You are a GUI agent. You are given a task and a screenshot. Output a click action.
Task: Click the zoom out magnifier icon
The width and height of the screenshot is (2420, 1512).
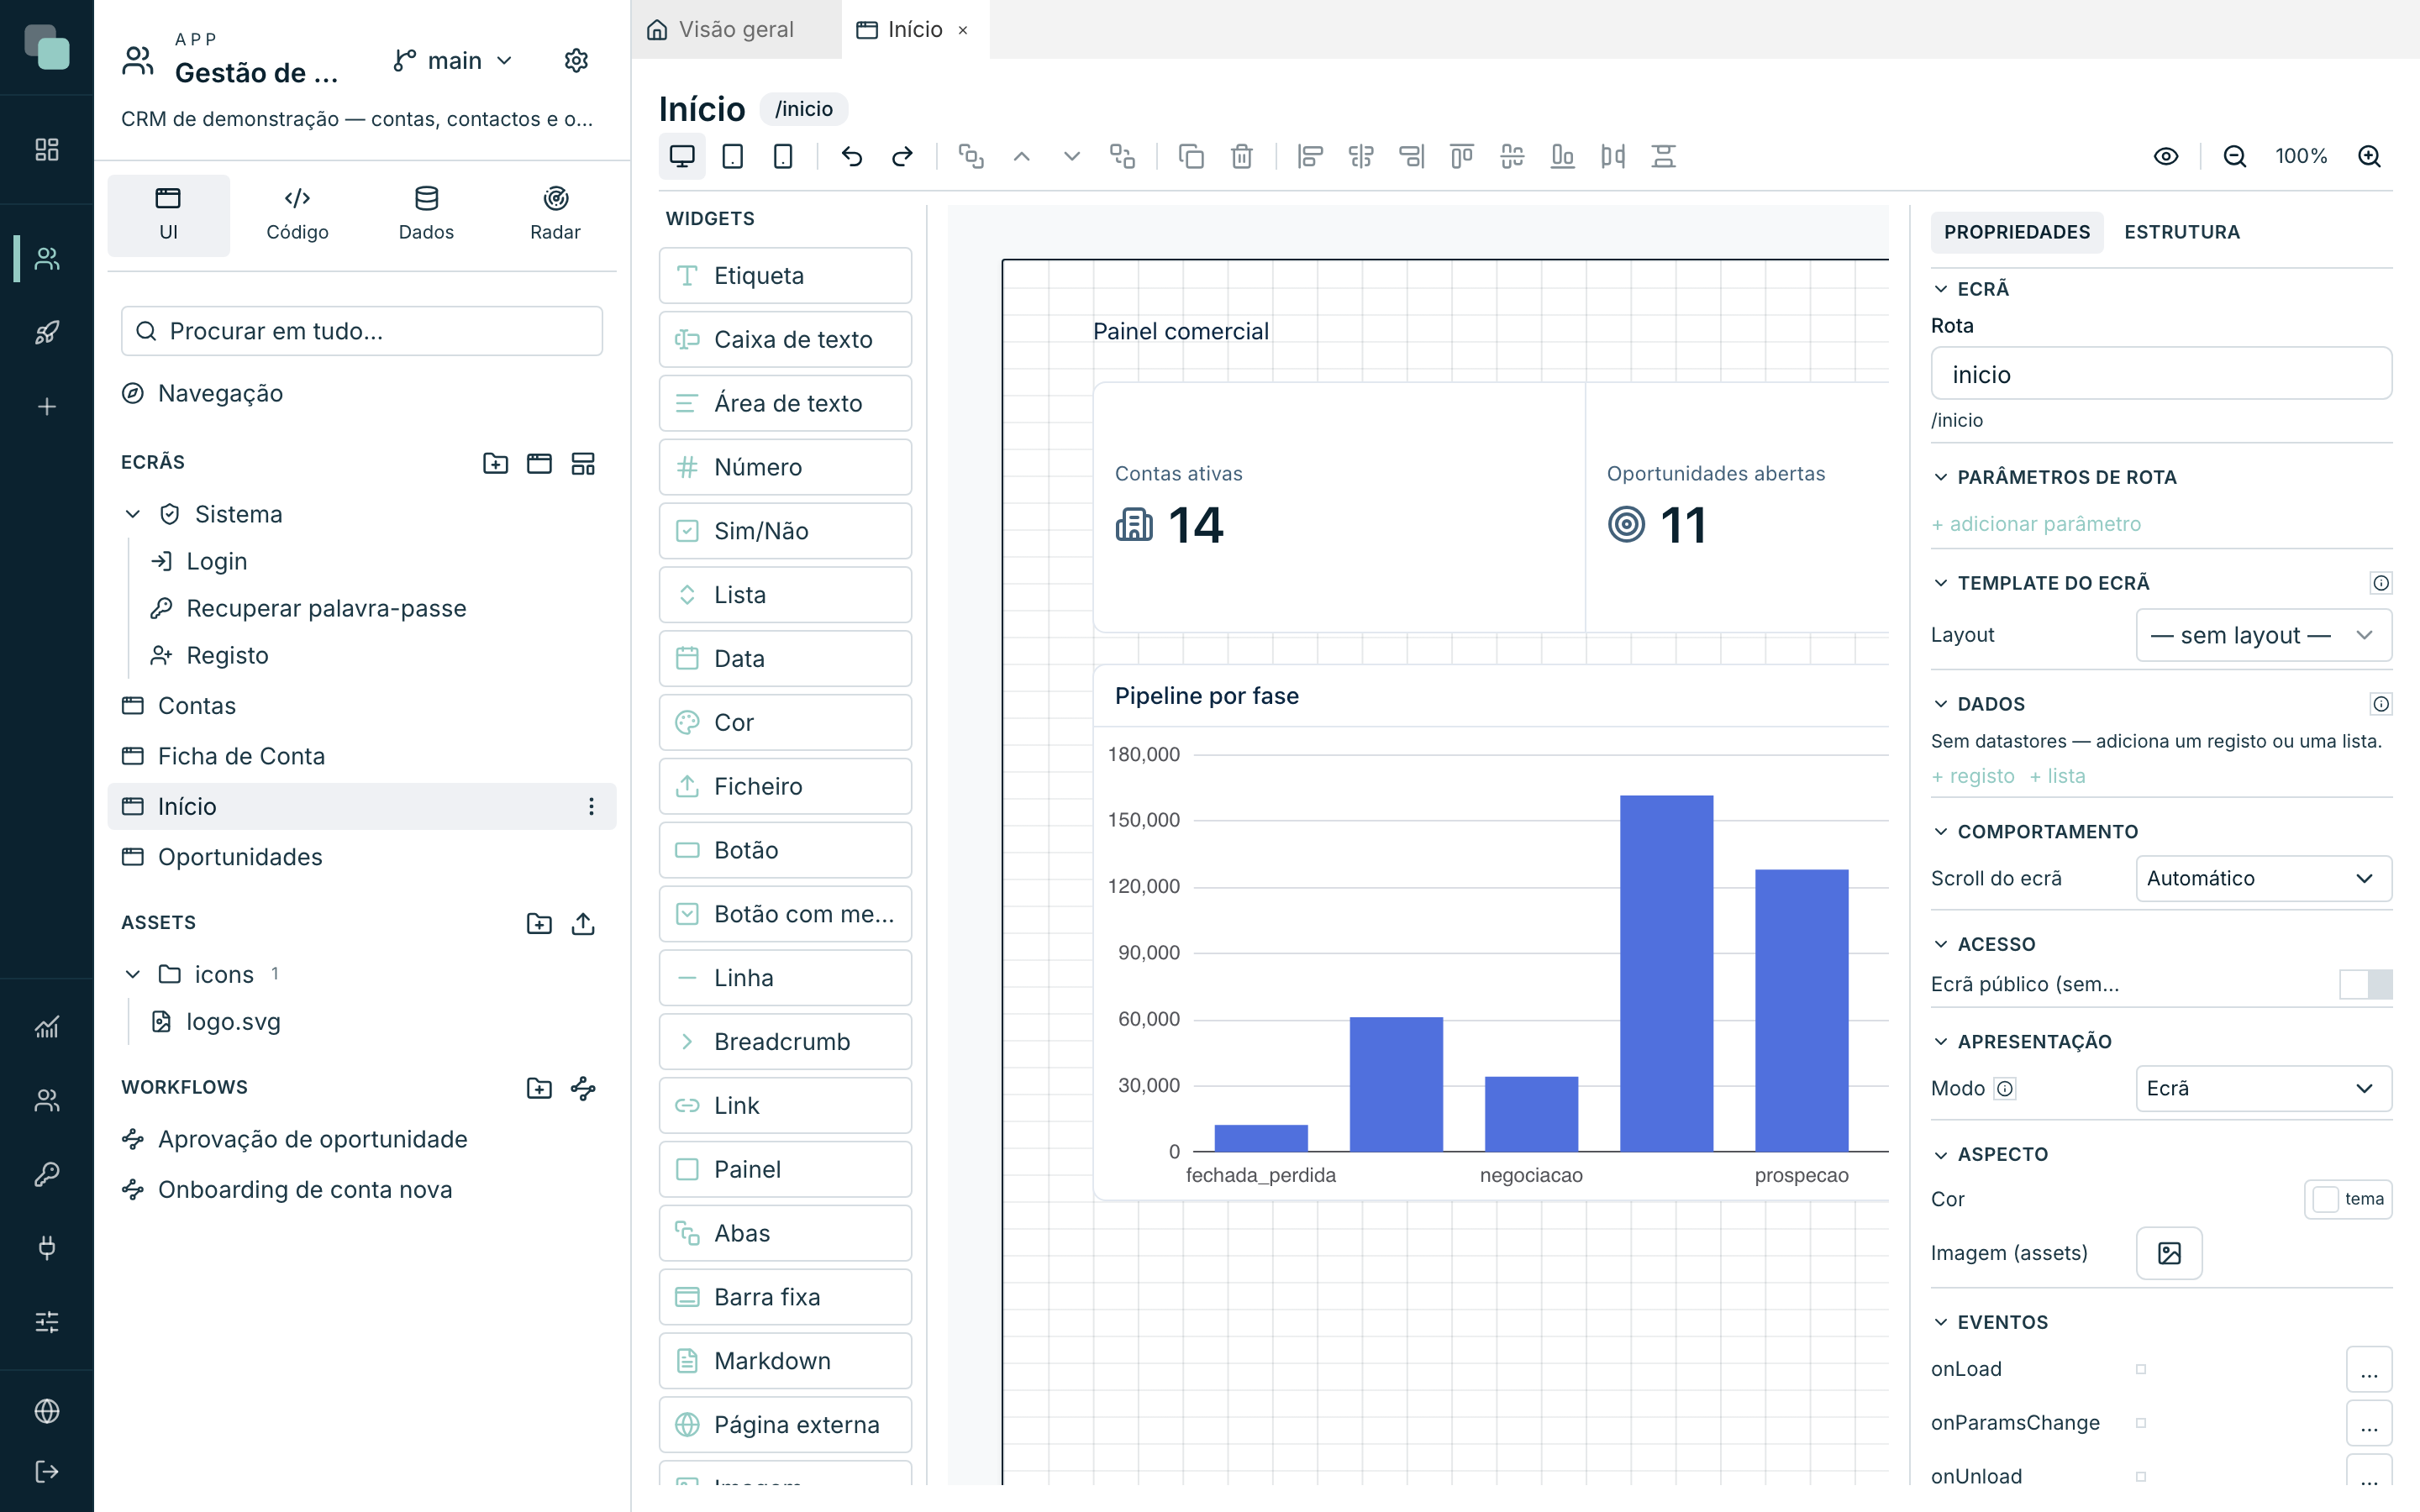pos(2234,156)
